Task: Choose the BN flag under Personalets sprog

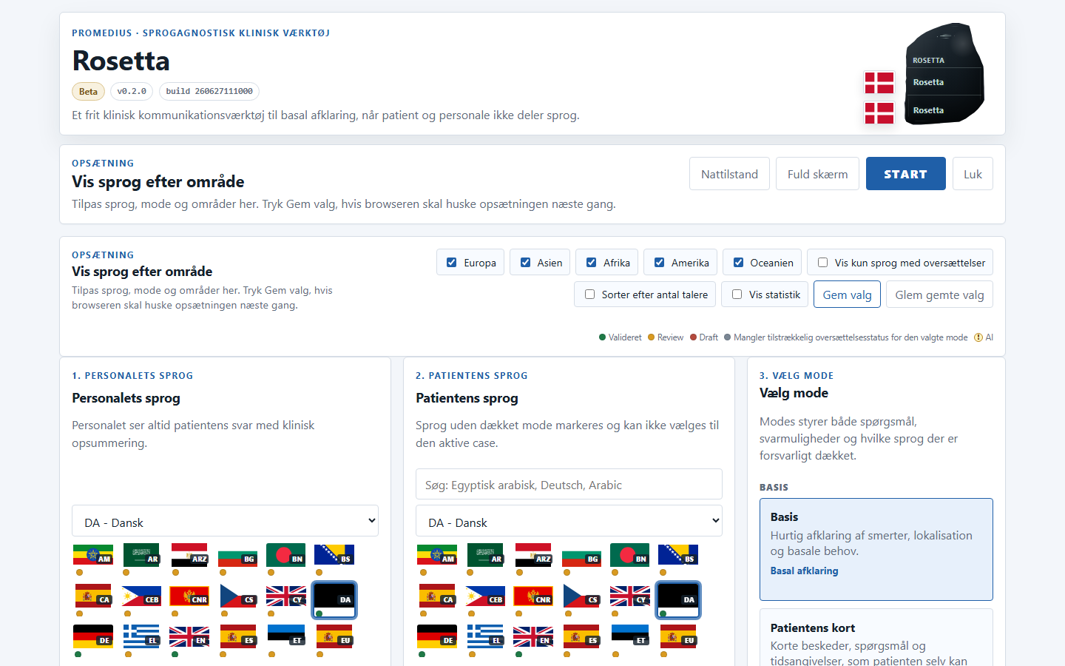Action: pyautogui.click(x=285, y=555)
